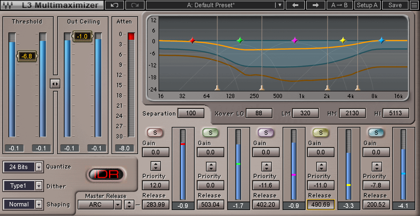Click the Threshold/Ceiling link arrows button
Viewport: 420px width, 216px height.
click(55, 84)
